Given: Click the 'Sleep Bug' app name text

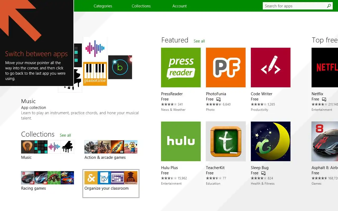Looking at the screenshot, I should pyautogui.click(x=260, y=168).
